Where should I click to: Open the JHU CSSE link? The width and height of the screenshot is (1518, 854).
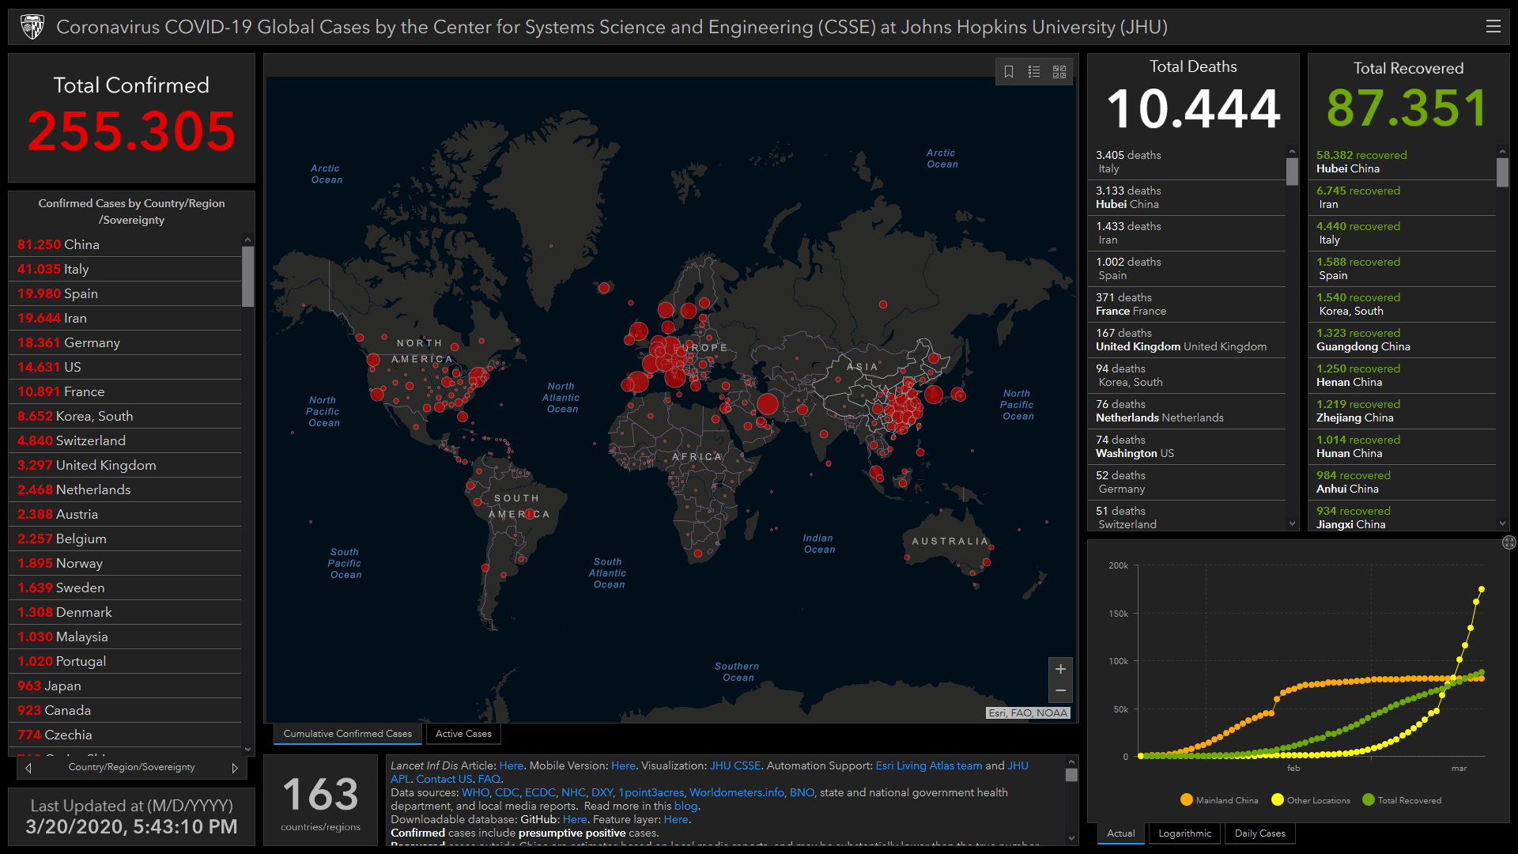coord(734,765)
